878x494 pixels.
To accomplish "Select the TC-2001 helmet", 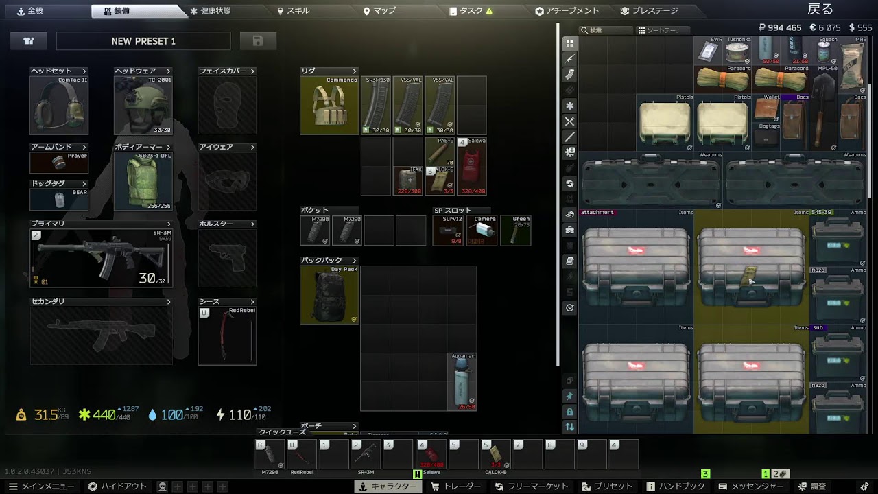I will pyautogui.click(x=143, y=105).
